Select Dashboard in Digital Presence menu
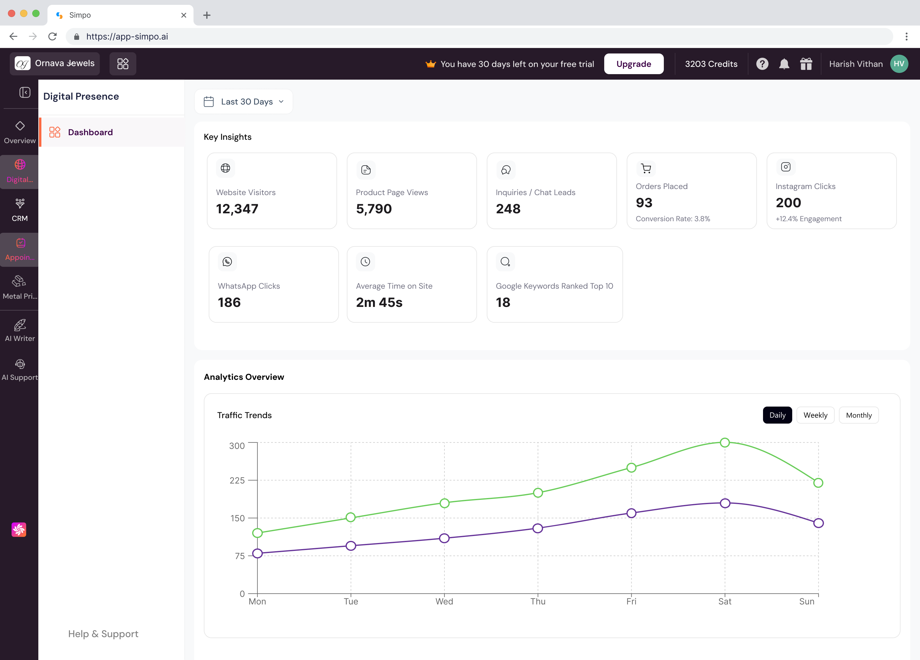This screenshot has height=660, width=920. tap(90, 132)
